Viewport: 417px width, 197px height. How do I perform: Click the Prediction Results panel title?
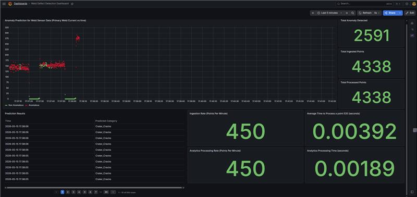pos(15,114)
